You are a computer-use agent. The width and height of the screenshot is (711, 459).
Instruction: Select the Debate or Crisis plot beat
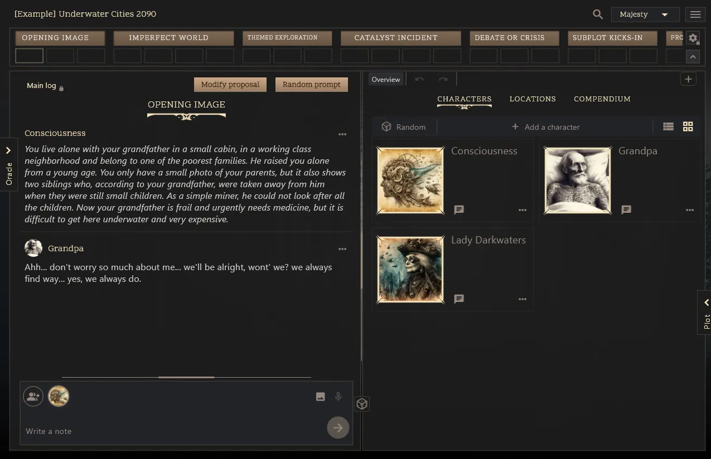coord(514,38)
